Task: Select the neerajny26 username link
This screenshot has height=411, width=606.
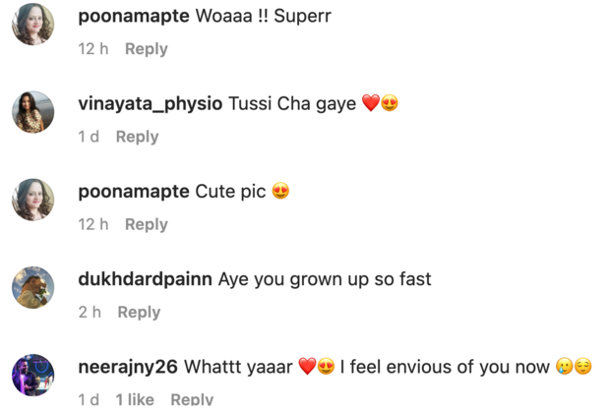Action: [127, 367]
